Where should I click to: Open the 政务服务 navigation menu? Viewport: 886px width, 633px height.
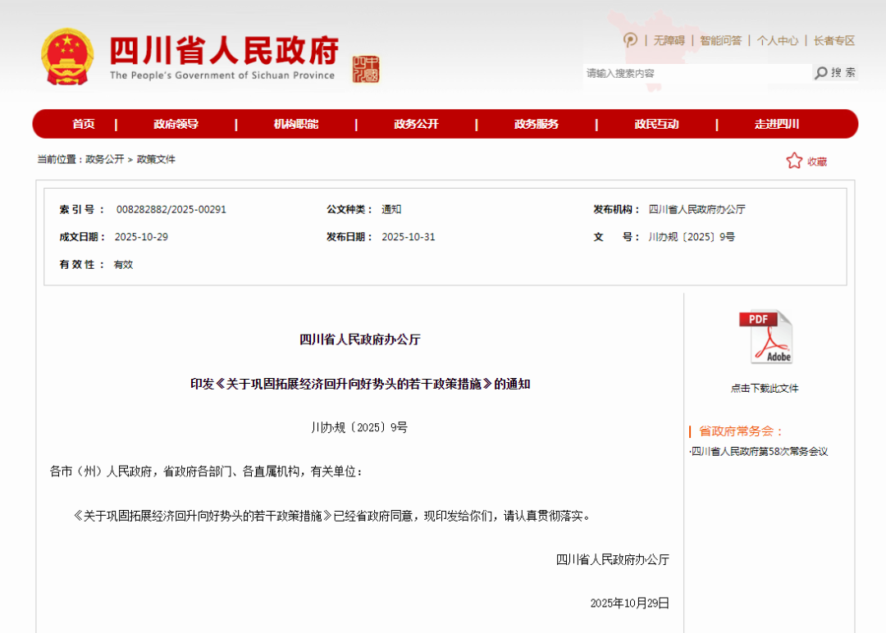click(536, 124)
